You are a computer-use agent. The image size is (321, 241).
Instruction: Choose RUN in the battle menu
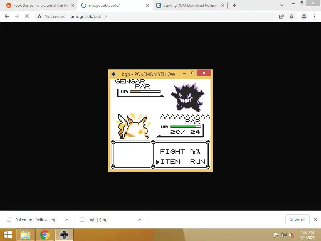[x=197, y=162]
